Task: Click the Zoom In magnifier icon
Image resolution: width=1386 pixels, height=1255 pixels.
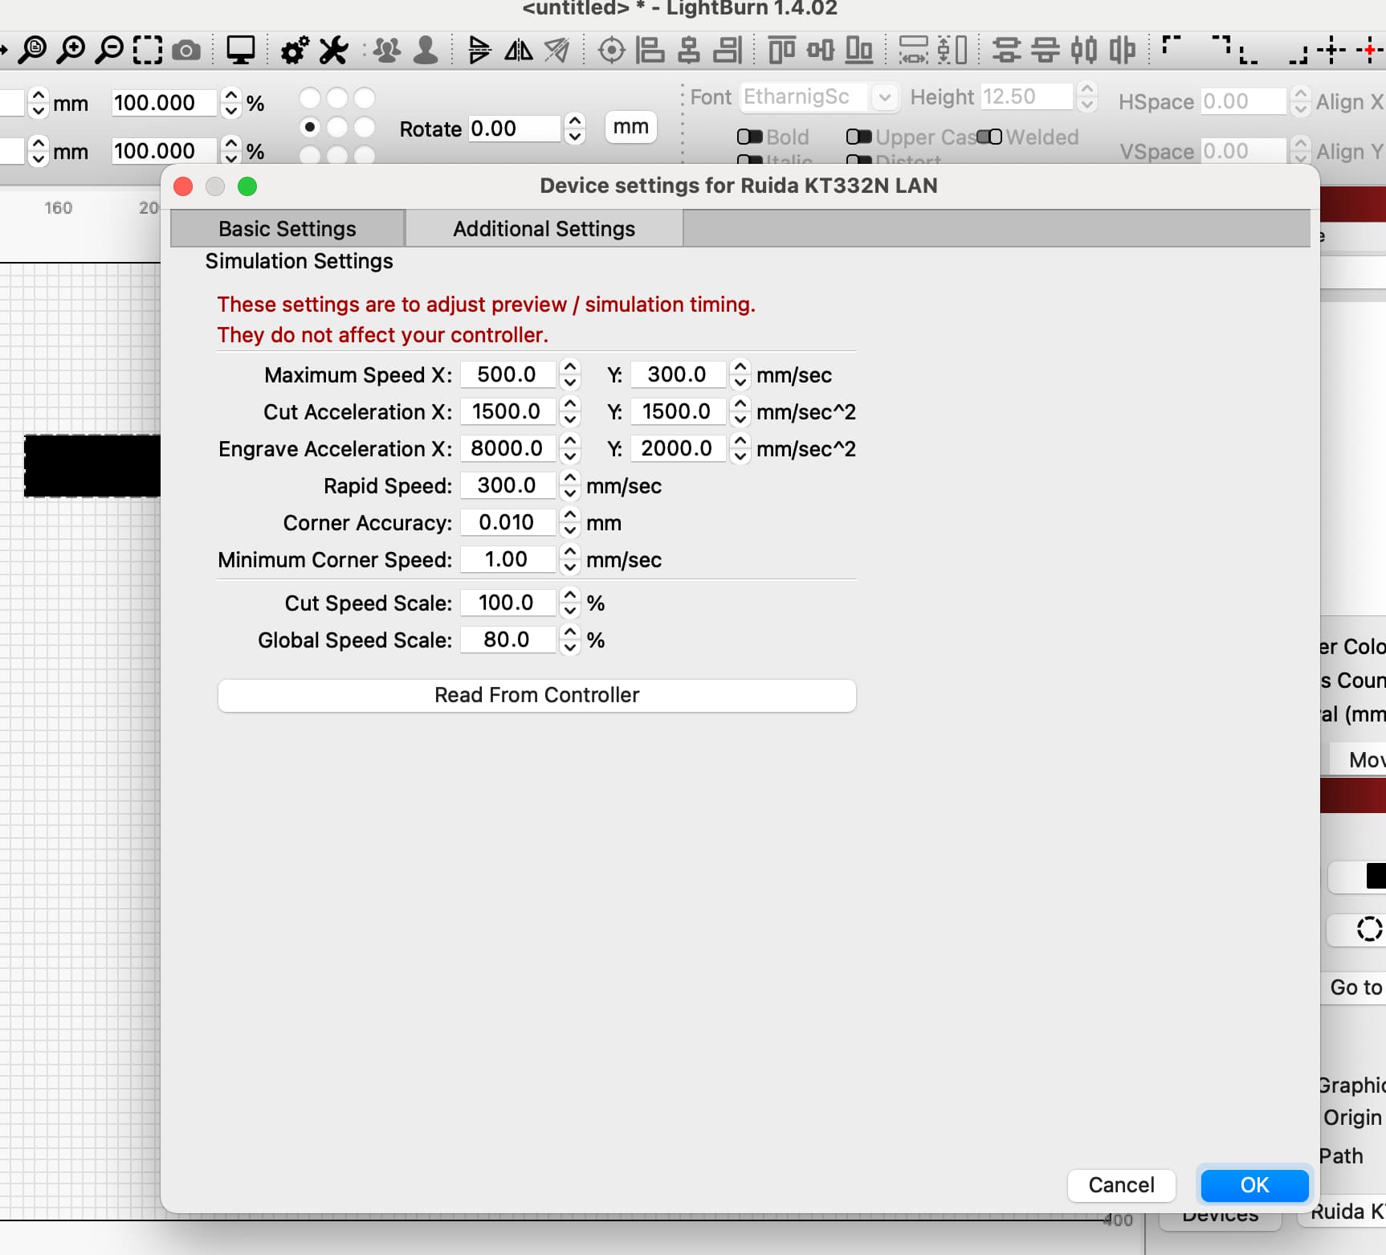Action: pyautogui.click(x=71, y=50)
